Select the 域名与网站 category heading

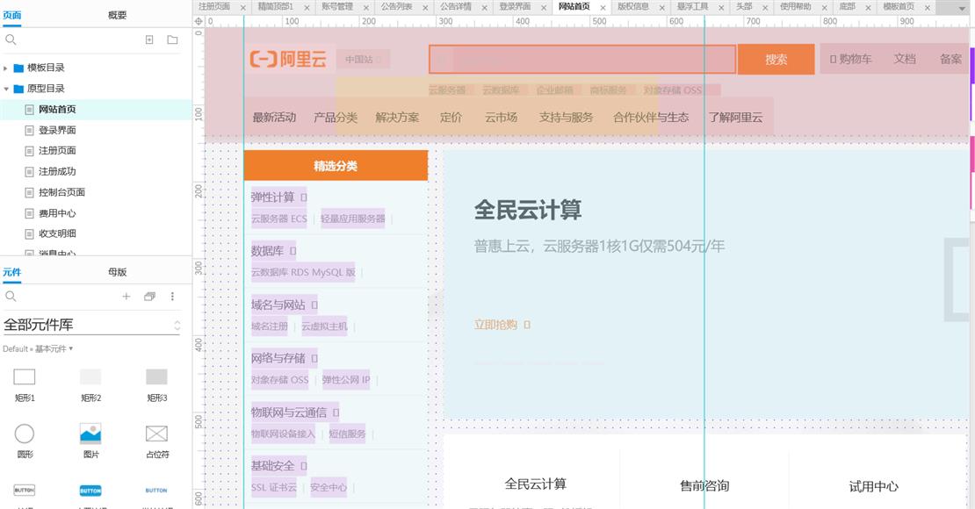(278, 305)
